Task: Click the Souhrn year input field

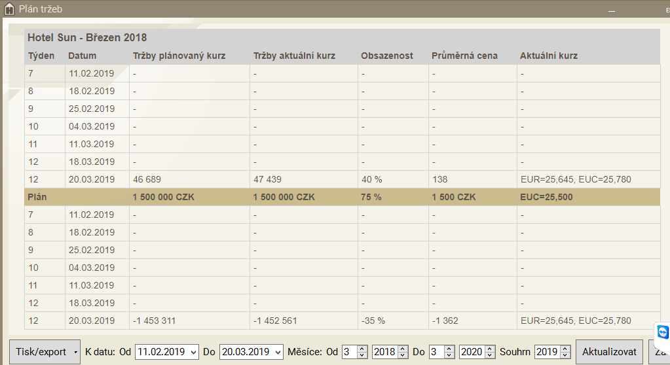Action: 546,352
